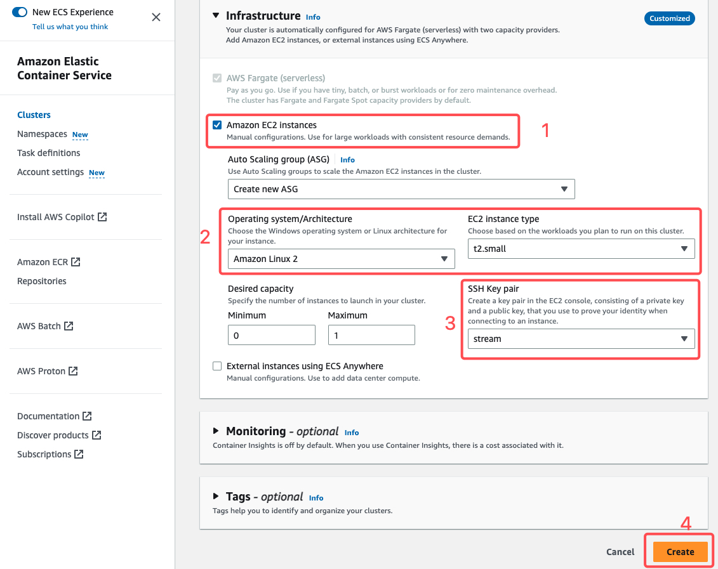718x569 pixels.
Task: Open Task definitions in the sidebar
Action: 49,153
